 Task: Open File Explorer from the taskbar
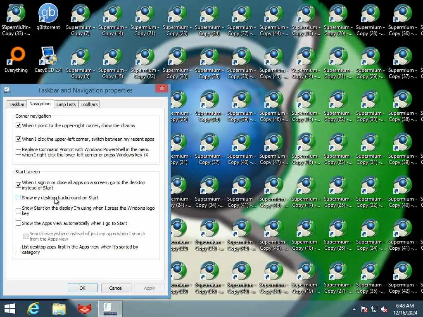(59, 309)
